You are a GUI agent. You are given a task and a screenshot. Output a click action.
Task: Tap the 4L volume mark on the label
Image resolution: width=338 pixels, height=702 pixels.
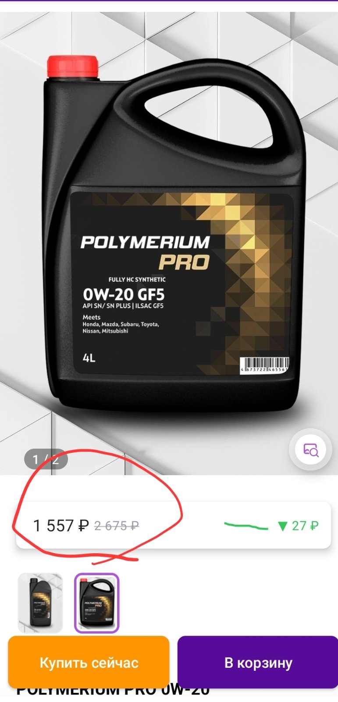pyautogui.click(x=89, y=358)
